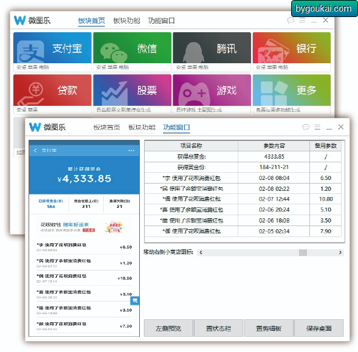The image size is (358, 352).
Task: Click the 7.90 value in 备用参数 column
Action: point(326,231)
